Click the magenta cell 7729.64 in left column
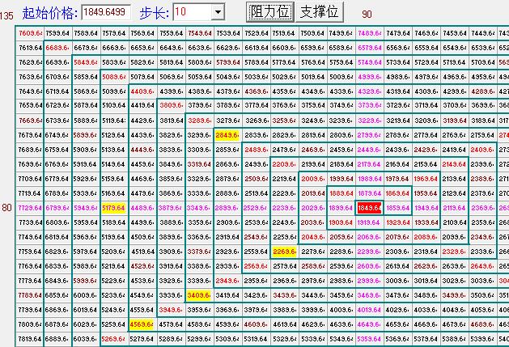Image resolution: width=509 pixels, height=347 pixels. coord(29,208)
